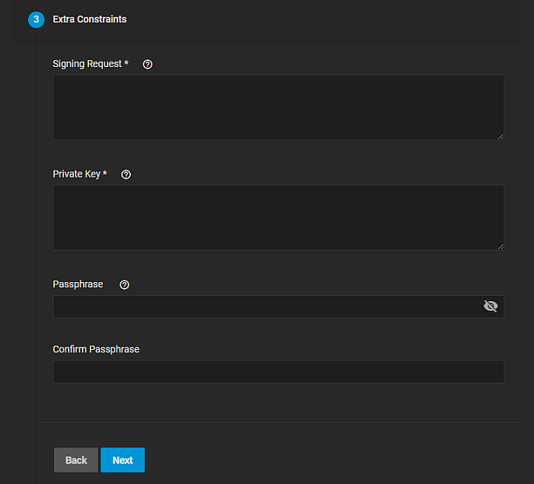The height and width of the screenshot is (484, 534).
Task: Click the Passphrase help question mark icon
Action: [125, 285]
